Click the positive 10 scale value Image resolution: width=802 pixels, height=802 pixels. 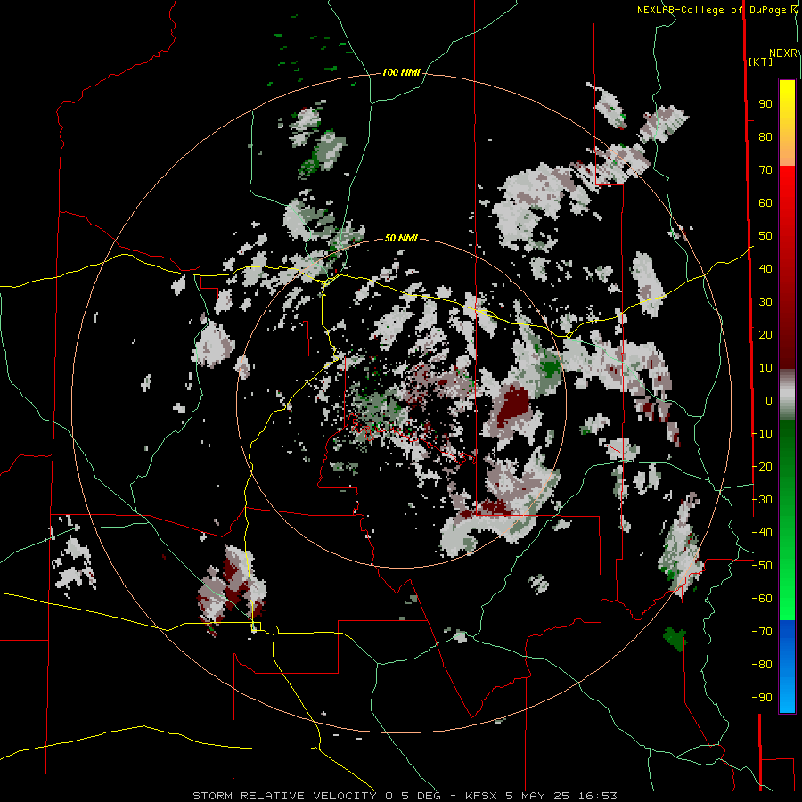765,368
